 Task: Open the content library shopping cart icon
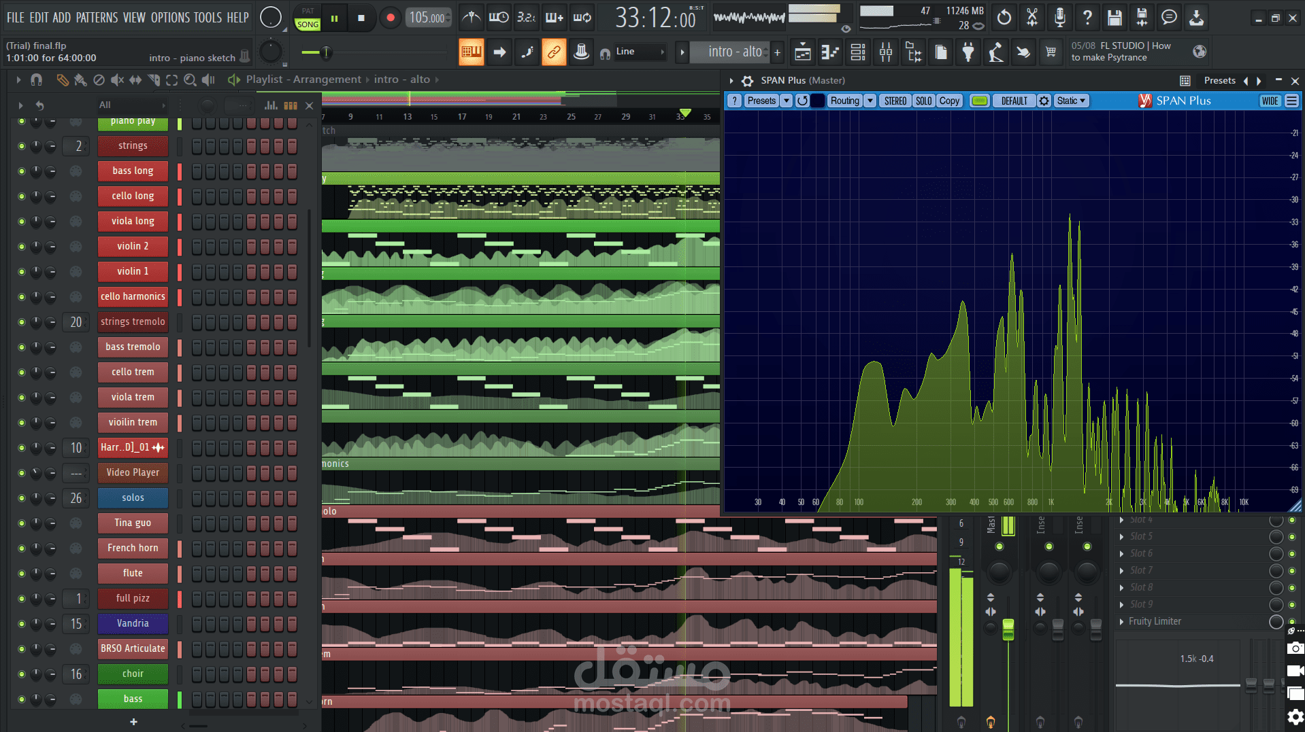(1051, 52)
